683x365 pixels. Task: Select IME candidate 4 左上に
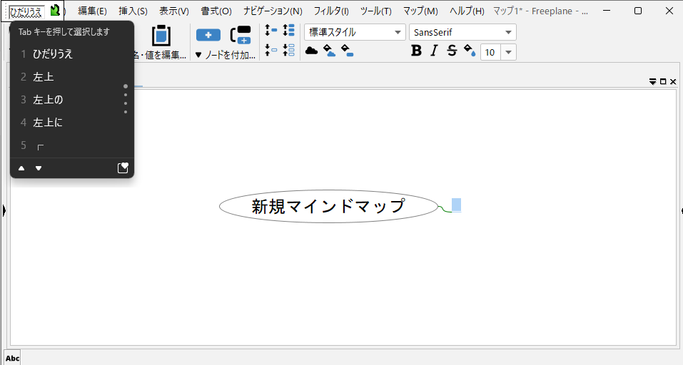tap(72, 123)
